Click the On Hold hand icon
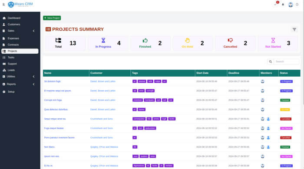The image size is (304, 169). pos(187,40)
